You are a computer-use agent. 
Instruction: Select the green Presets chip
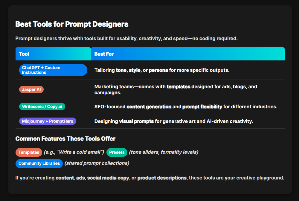coord(117,152)
